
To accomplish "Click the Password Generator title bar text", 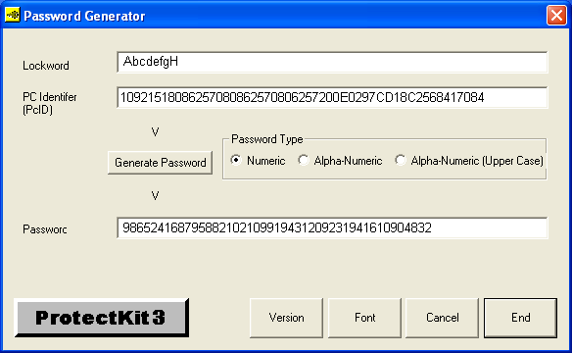I will point(84,16).
